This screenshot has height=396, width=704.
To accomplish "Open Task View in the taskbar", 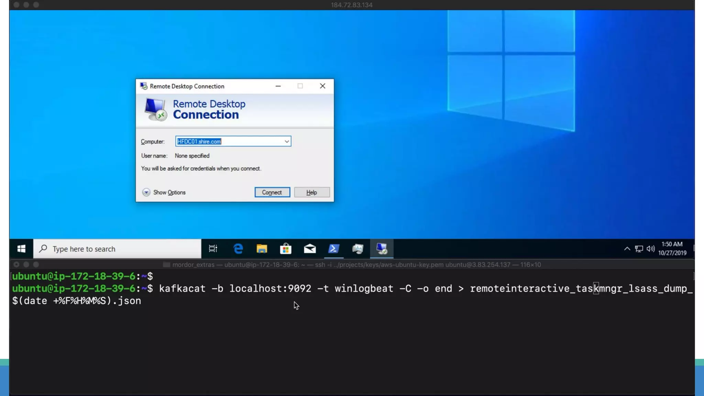I will (x=213, y=249).
